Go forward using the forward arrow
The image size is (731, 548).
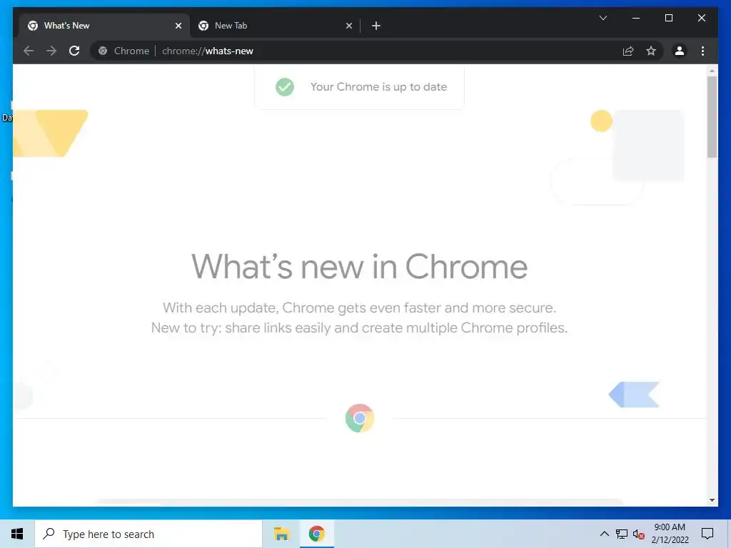tap(51, 51)
